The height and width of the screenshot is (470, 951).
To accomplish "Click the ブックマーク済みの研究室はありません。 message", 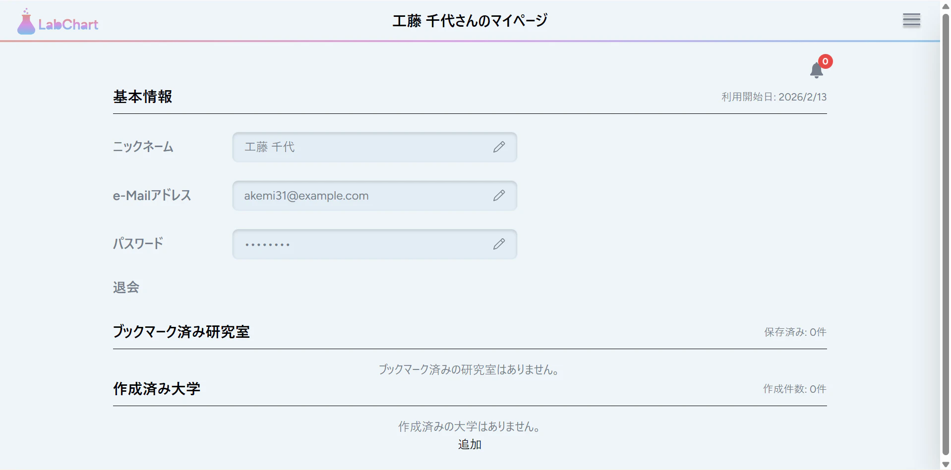I will pyautogui.click(x=470, y=369).
